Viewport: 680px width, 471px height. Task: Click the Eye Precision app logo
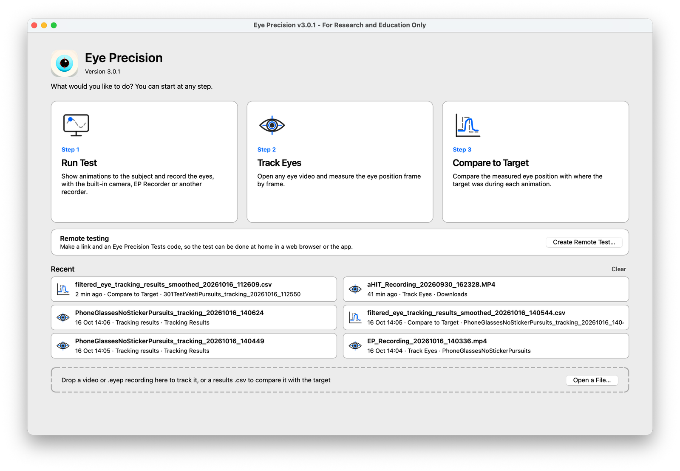(x=65, y=64)
